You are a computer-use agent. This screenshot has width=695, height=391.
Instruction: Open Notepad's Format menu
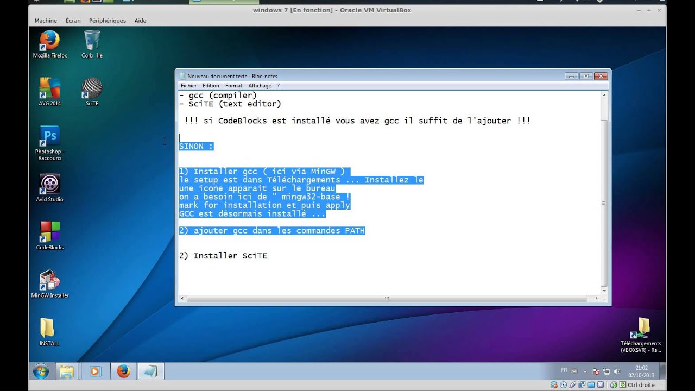[x=233, y=86]
